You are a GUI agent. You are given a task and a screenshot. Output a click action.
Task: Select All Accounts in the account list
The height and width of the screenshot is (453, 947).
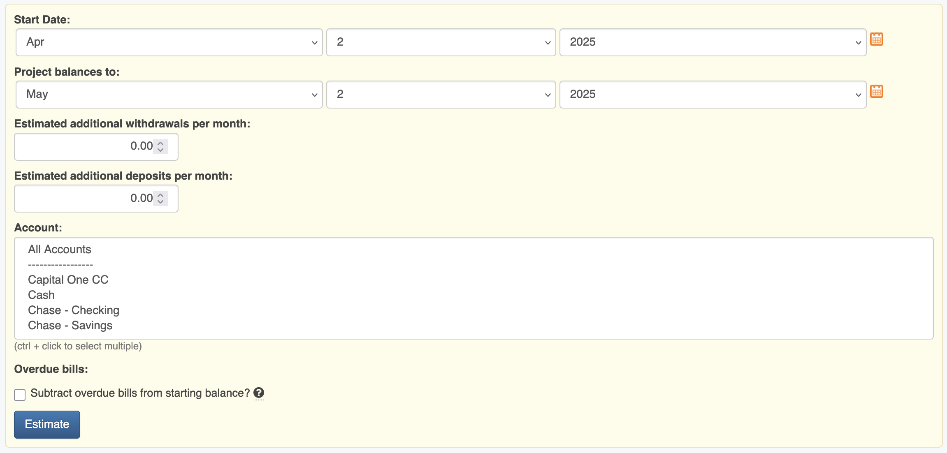click(60, 250)
